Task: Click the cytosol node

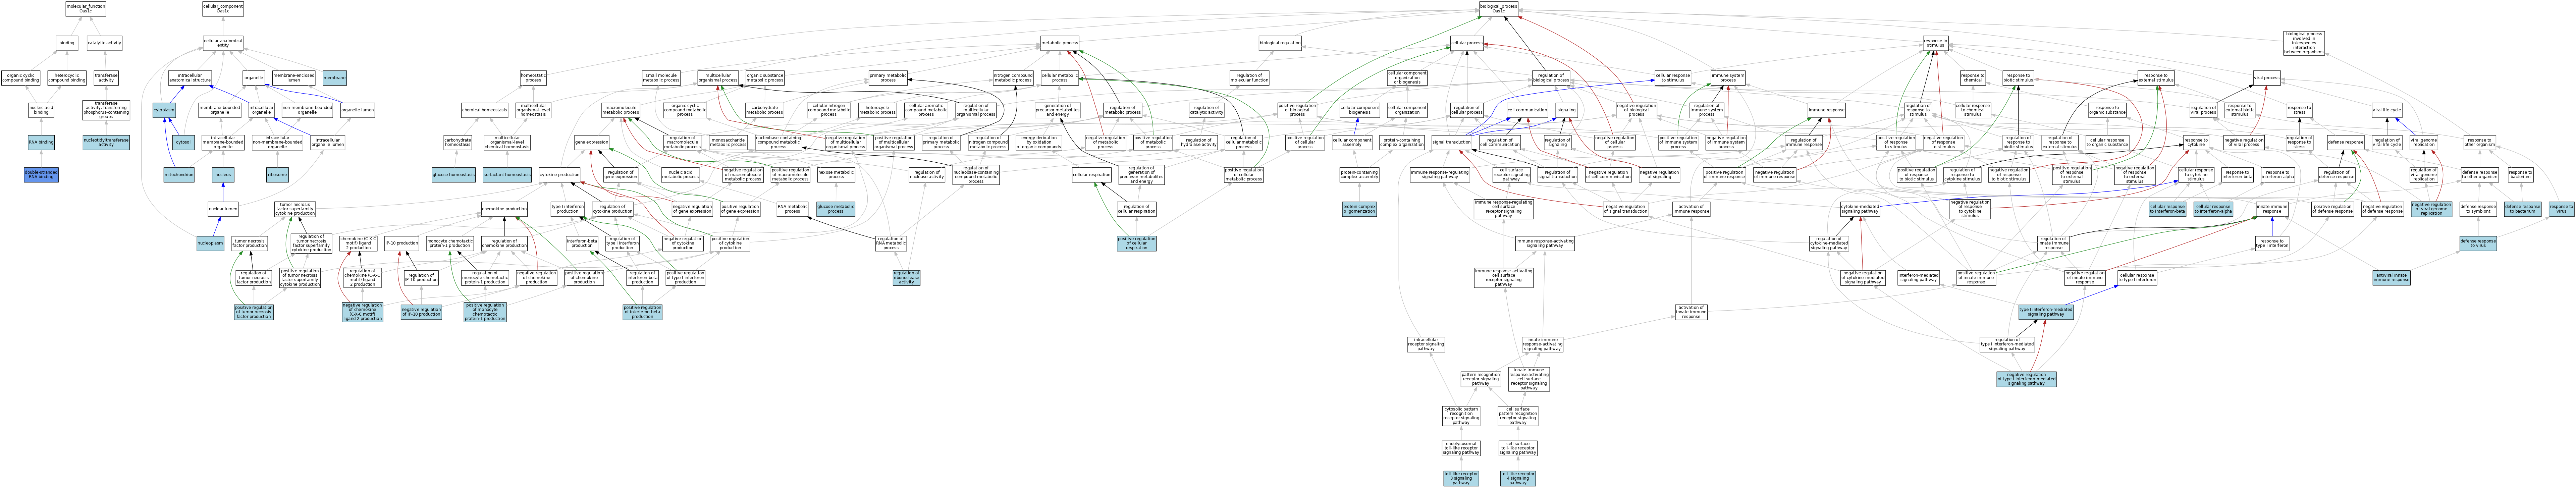Action: click(183, 143)
